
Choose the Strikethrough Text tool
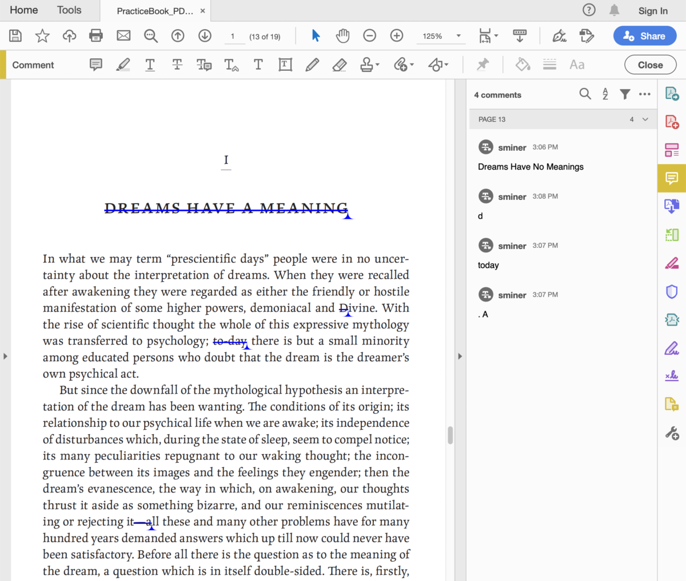click(177, 65)
